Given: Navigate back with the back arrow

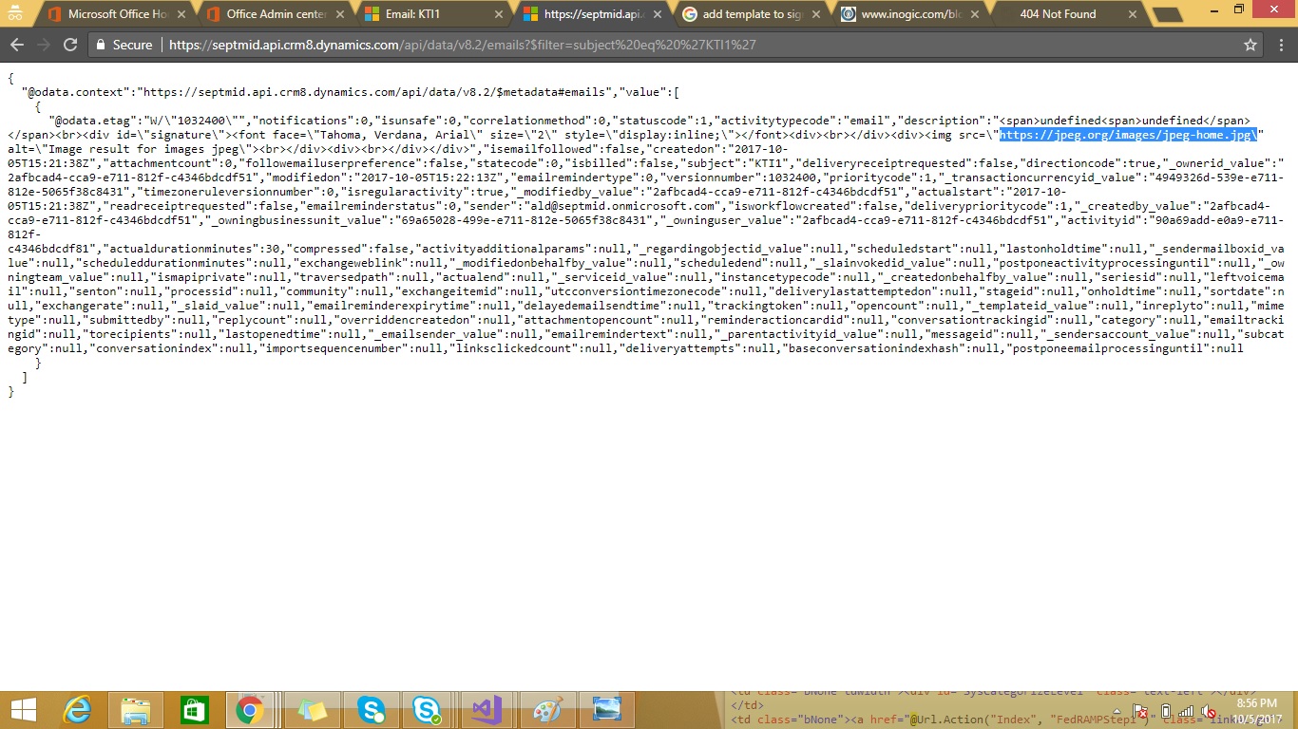Looking at the screenshot, I should (x=16, y=44).
